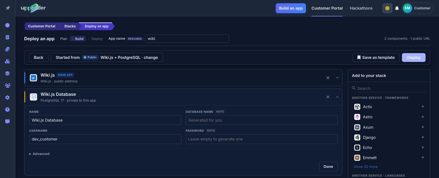439x178 pixels.
Task: Click the PostgreSQL elephant icon
Action: 33,97
